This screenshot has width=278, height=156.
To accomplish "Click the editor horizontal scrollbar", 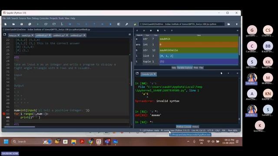I will [20, 127].
